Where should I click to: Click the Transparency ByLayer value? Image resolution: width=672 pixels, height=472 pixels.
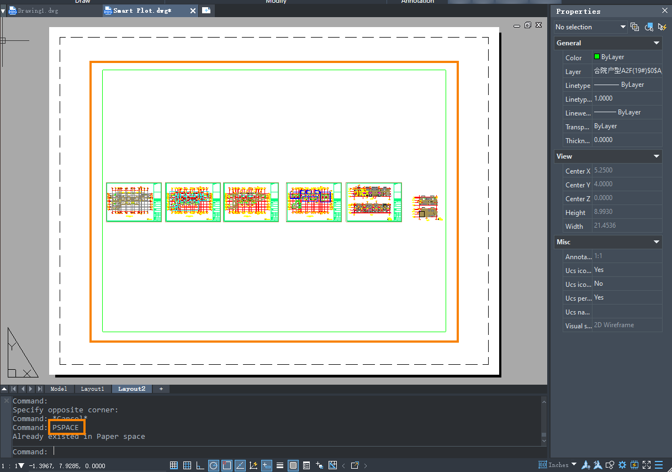[x=627, y=126]
